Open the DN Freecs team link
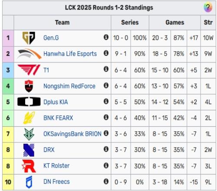This screenshot has height=191, width=217. (56, 182)
